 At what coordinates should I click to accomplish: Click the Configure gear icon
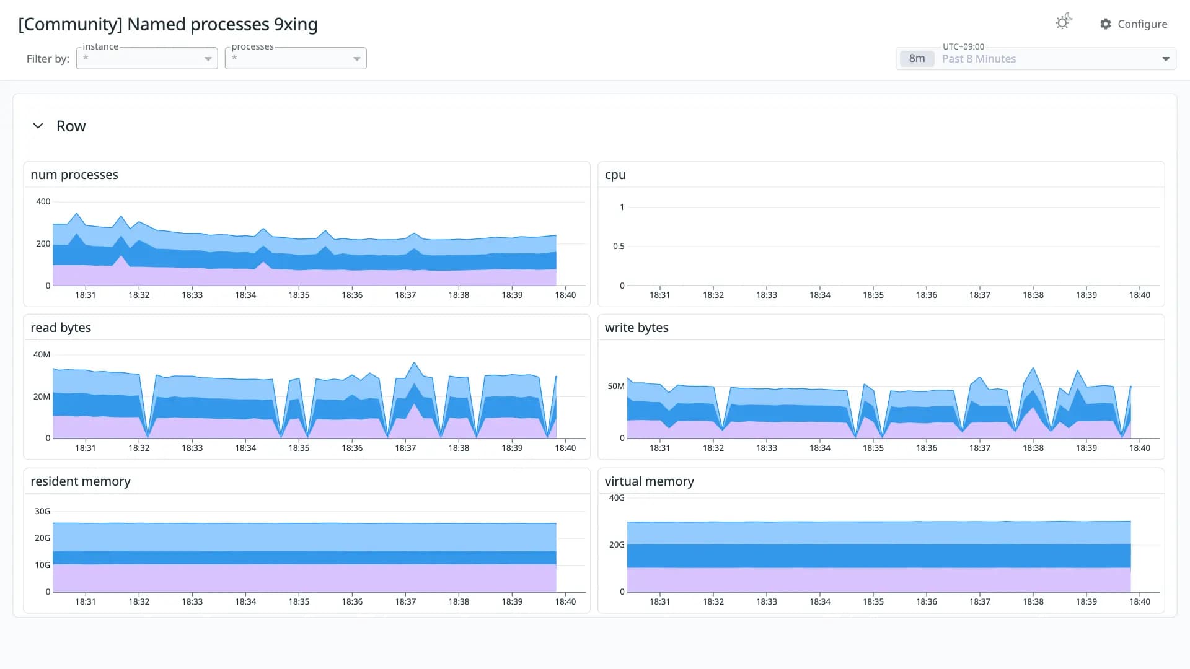[x=1106, y=24]
